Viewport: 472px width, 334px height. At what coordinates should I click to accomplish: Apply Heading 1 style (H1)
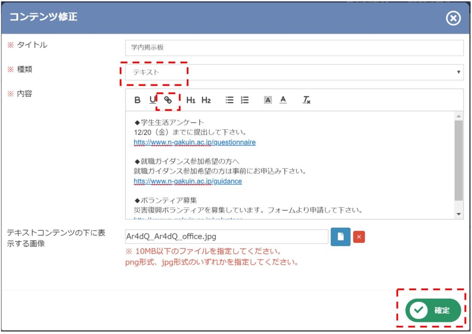coord(191,100)
